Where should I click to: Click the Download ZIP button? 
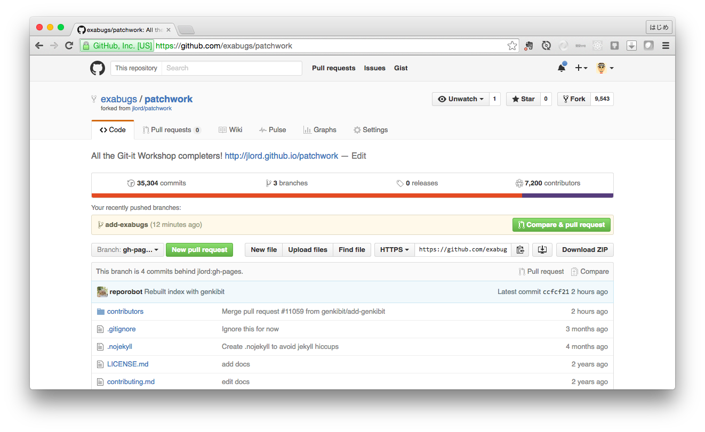[x=585, y=249]
